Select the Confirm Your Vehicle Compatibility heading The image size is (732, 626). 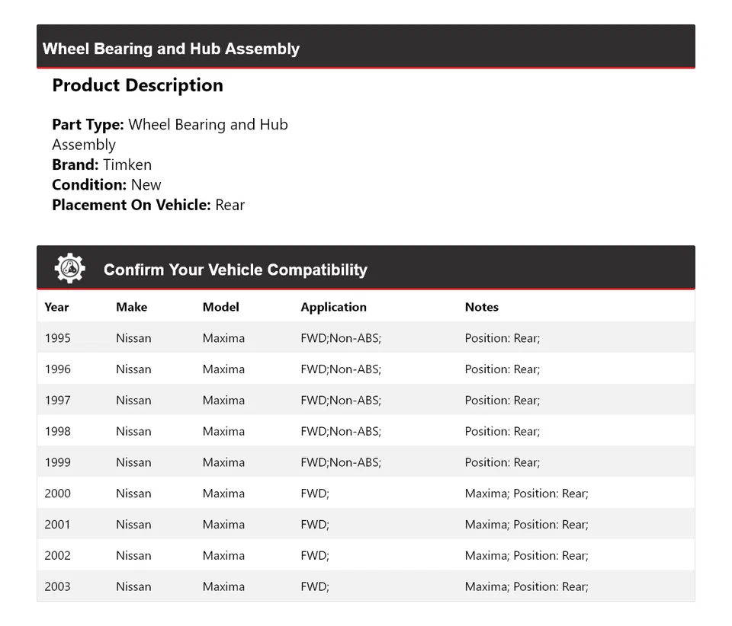coord(235,270)
